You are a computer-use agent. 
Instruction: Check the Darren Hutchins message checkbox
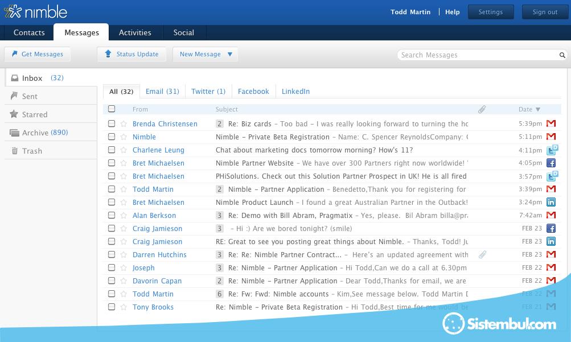tap(112, 255)
